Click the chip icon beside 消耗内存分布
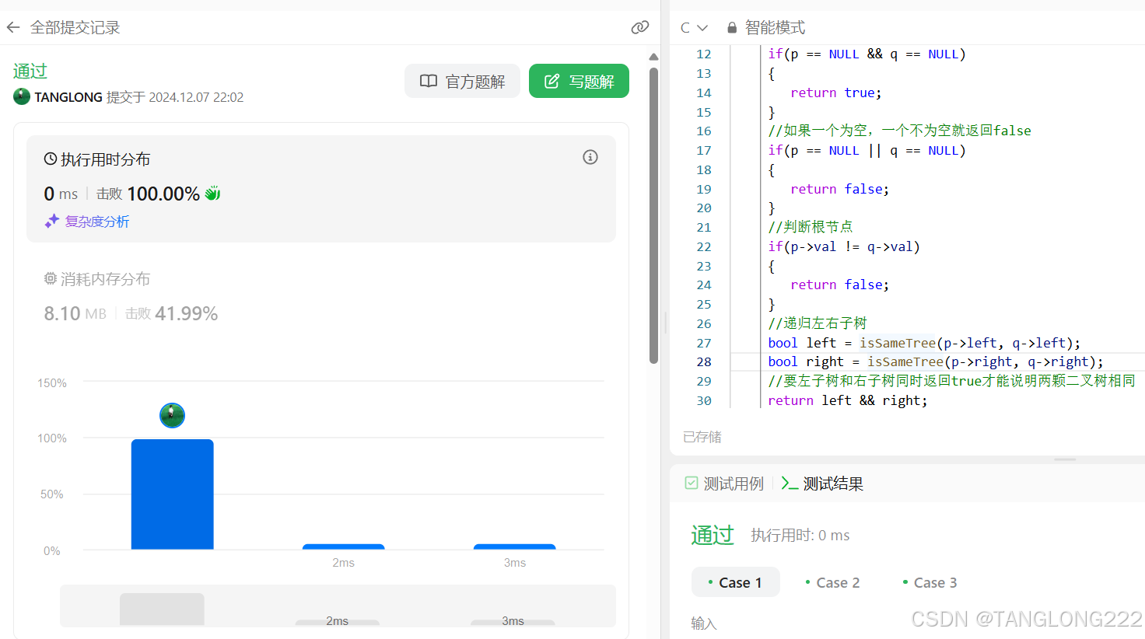The height and width of the screenshot is (639, 1145). [x=51, y=278]
